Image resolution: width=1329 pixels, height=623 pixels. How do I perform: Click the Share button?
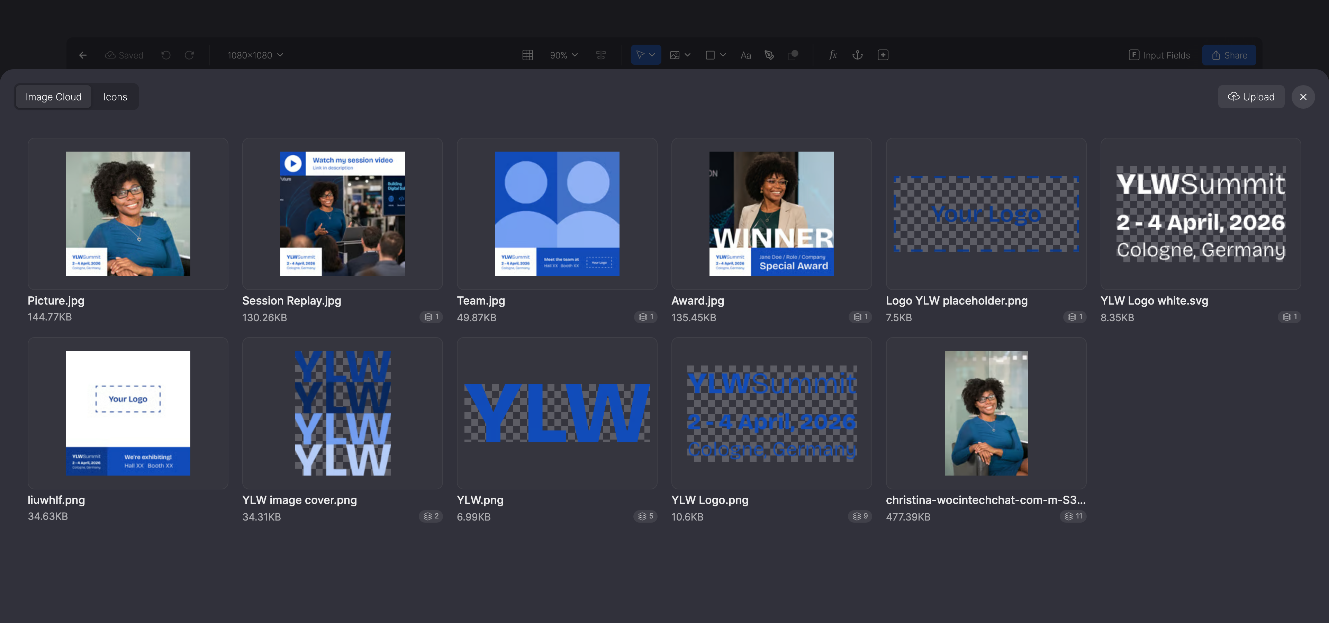point(1229,55)
